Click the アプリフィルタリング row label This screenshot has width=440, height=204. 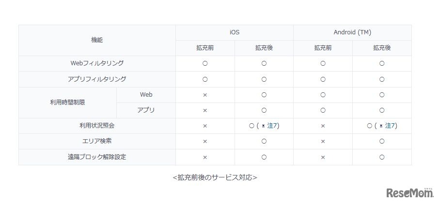pyautogui.click(x=97, y=79)
